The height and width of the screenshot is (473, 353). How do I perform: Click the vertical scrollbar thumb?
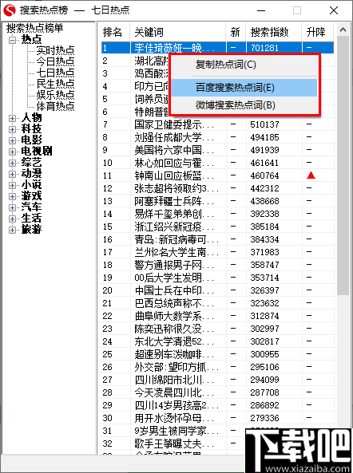coord(343,165)
